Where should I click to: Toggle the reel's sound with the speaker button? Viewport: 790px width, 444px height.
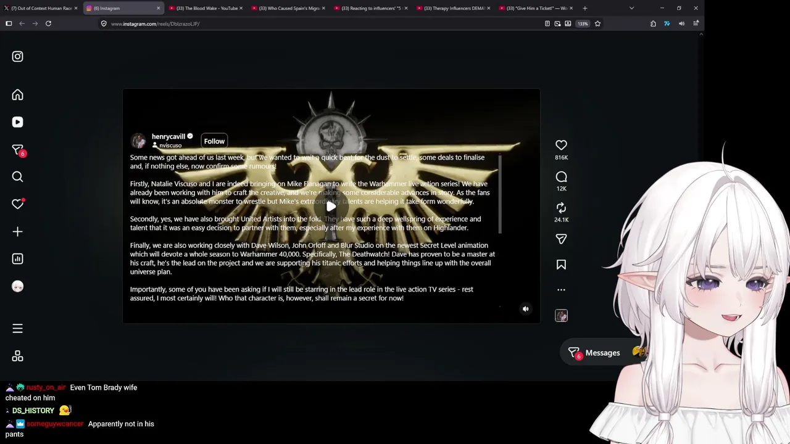(x=526, y=309)
